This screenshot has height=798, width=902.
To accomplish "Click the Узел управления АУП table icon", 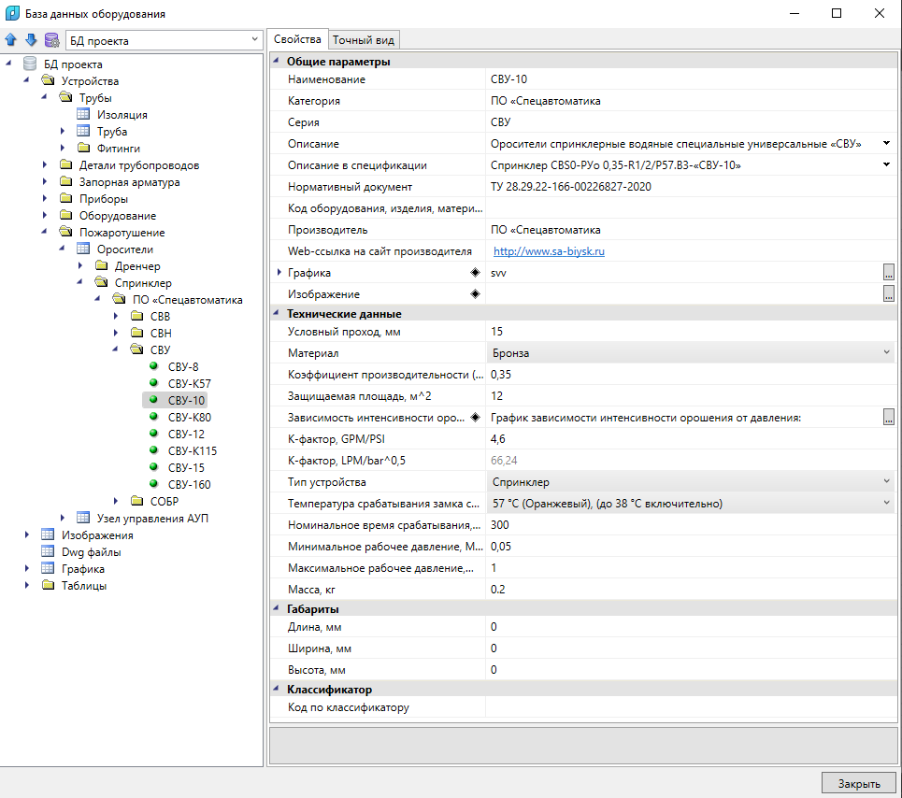I will (83, 518).
